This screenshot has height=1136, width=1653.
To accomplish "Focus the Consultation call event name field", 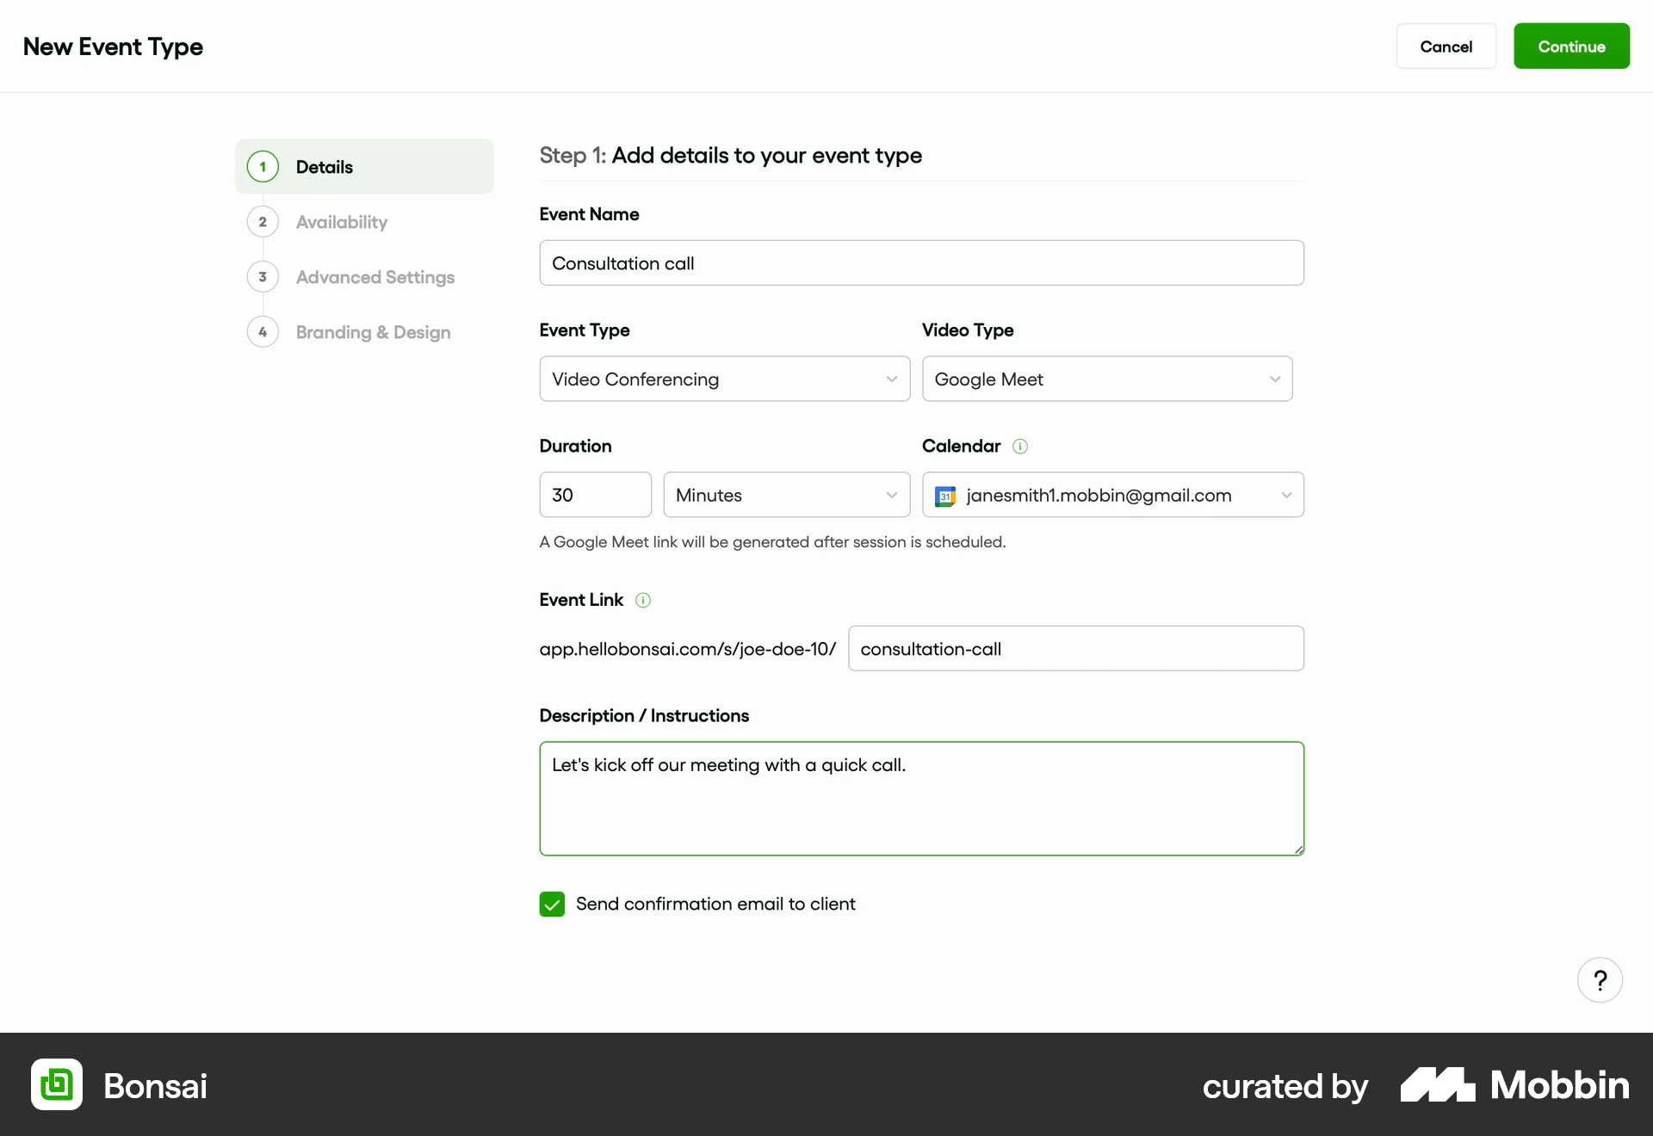I will coord(921,262).
